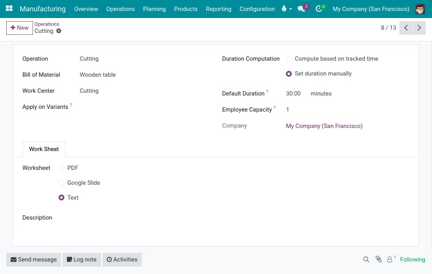The width and height of the screenshot is (432, 274).
Task: Go back via Operations breadcrumb link
Action: pyautogui.click(x=47, y=24)
